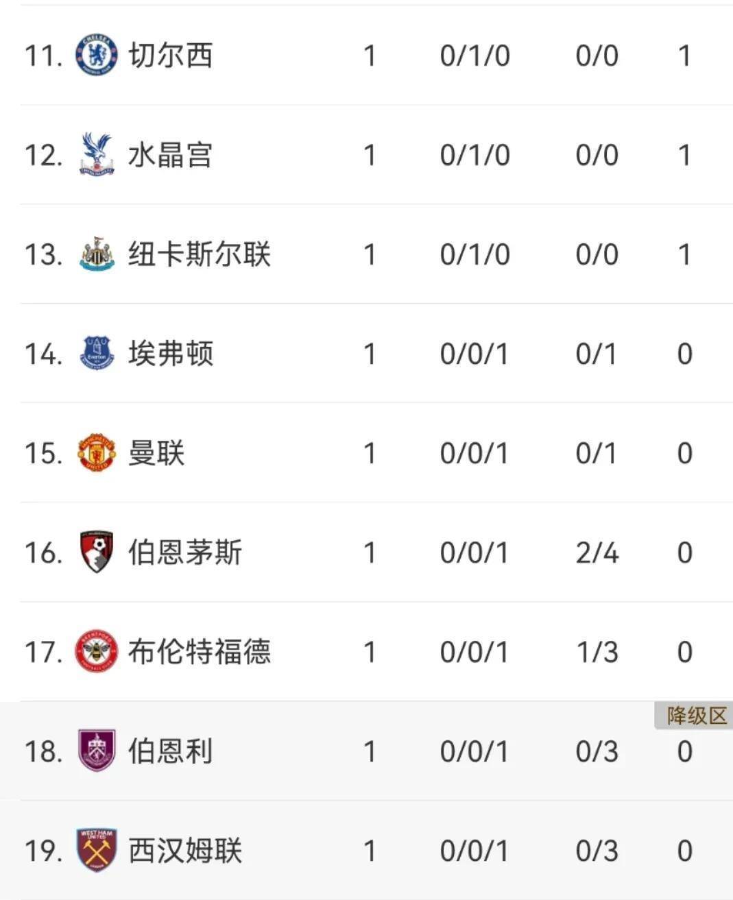Open team page for 切尔西
The width and height of the screenshot is (733, 900).
(170, 56)
